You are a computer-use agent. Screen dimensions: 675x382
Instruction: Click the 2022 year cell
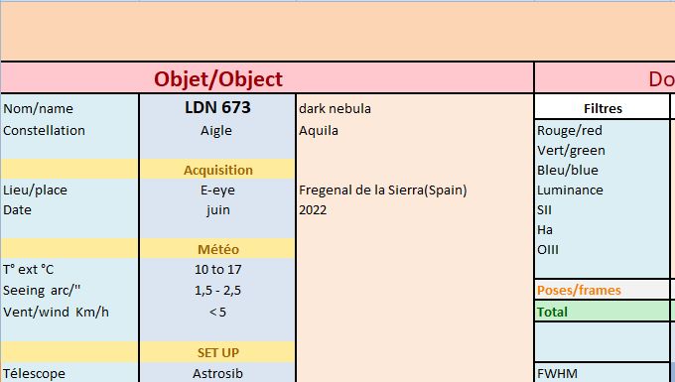coord(415,210)
